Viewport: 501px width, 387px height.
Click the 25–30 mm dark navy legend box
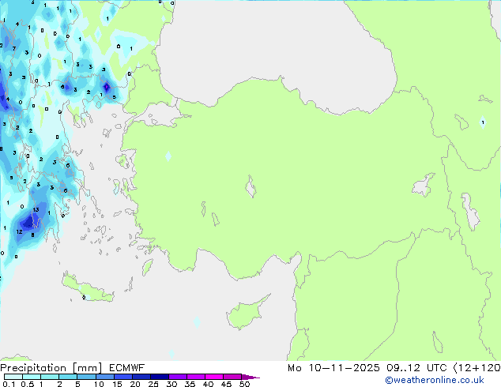[159, 377]
